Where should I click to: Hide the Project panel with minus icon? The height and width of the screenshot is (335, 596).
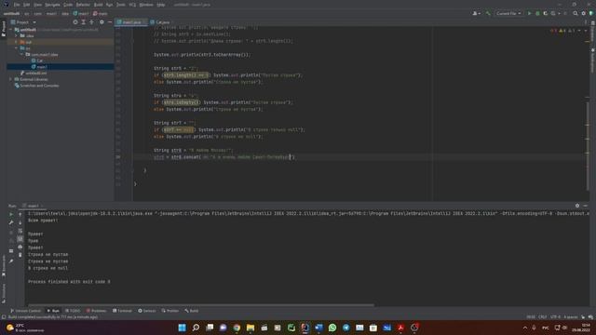click(x=110, y=22)
